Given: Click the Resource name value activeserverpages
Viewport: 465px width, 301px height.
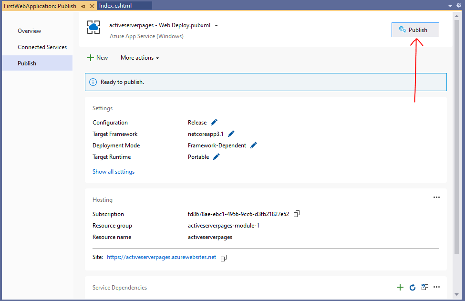Looking at the screenshot, I should [x=210, y=237].
